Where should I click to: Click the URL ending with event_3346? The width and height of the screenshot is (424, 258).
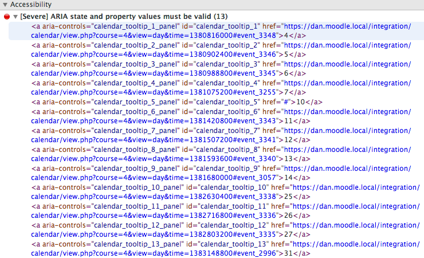tap(154, 54)
